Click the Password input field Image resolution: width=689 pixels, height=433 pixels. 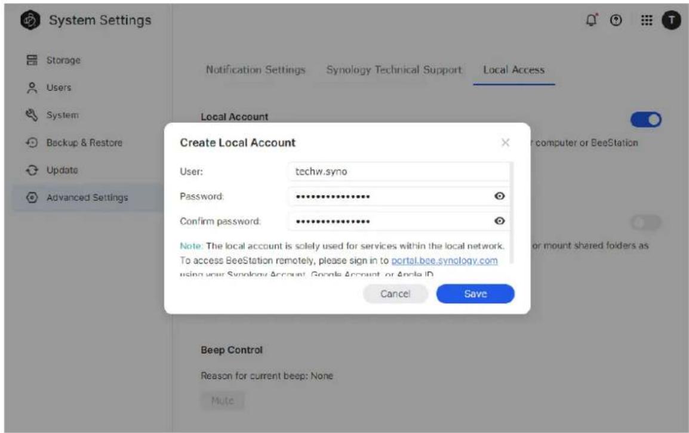click(399, 196)
